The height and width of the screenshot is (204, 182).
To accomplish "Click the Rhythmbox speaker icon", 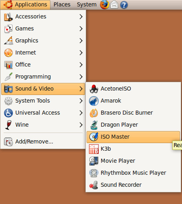I will coord(94,173).
